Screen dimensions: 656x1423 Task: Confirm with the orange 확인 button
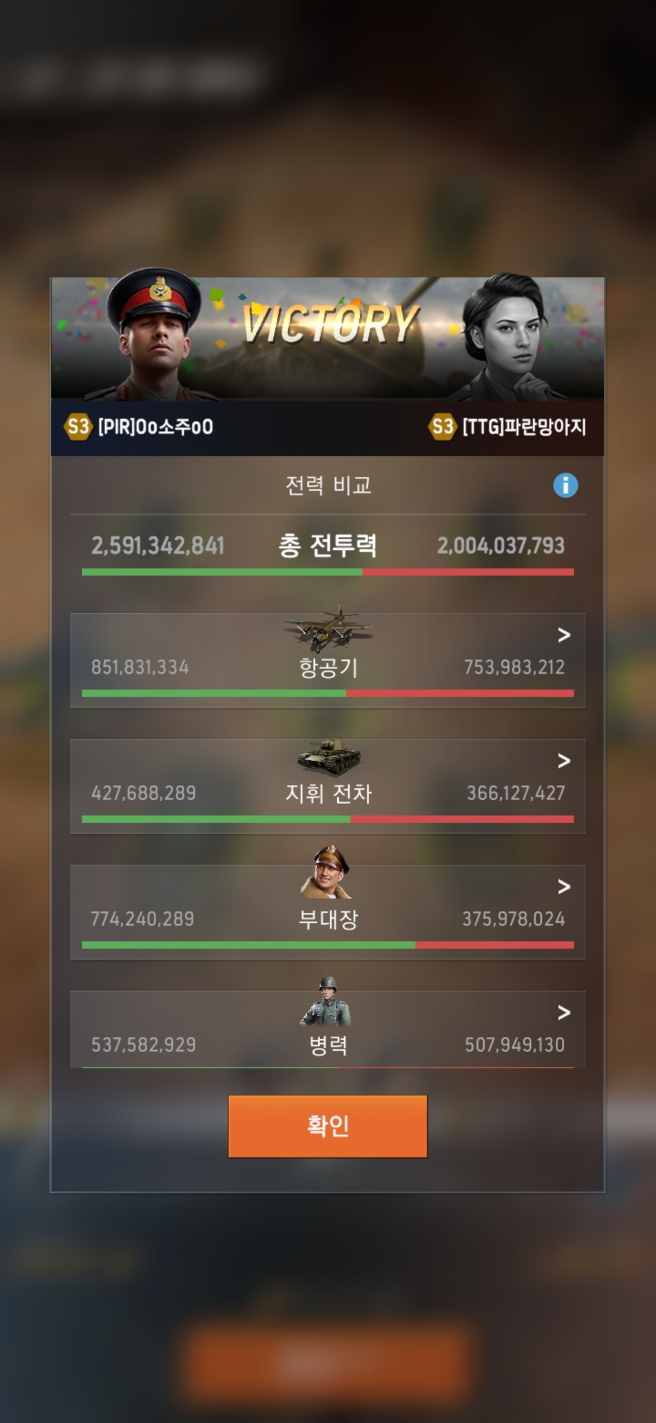click(x=328, y=1126)
